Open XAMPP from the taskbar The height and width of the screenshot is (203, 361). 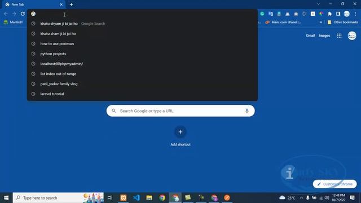click(124, 198)
